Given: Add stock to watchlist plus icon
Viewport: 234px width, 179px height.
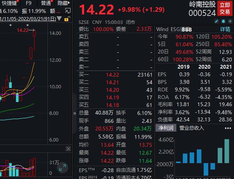Looking at the screenshot, I should pyautogui.click(x=230, y=21).
